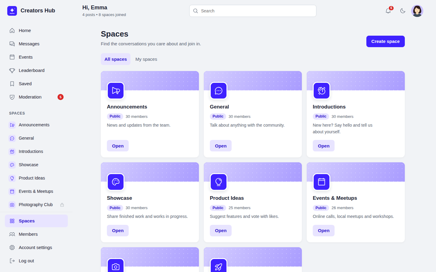Click the General card chat bubble icon

click(219, 91)
